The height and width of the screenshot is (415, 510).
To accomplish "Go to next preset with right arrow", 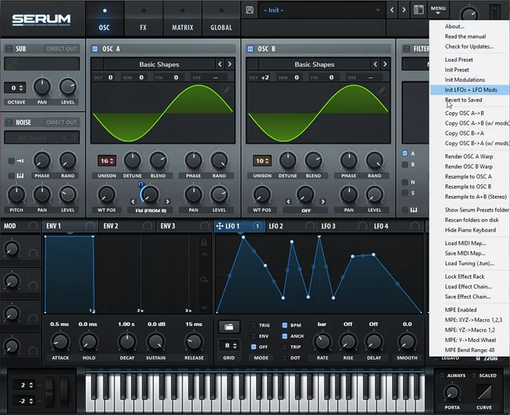I will (x=404, y=10).
